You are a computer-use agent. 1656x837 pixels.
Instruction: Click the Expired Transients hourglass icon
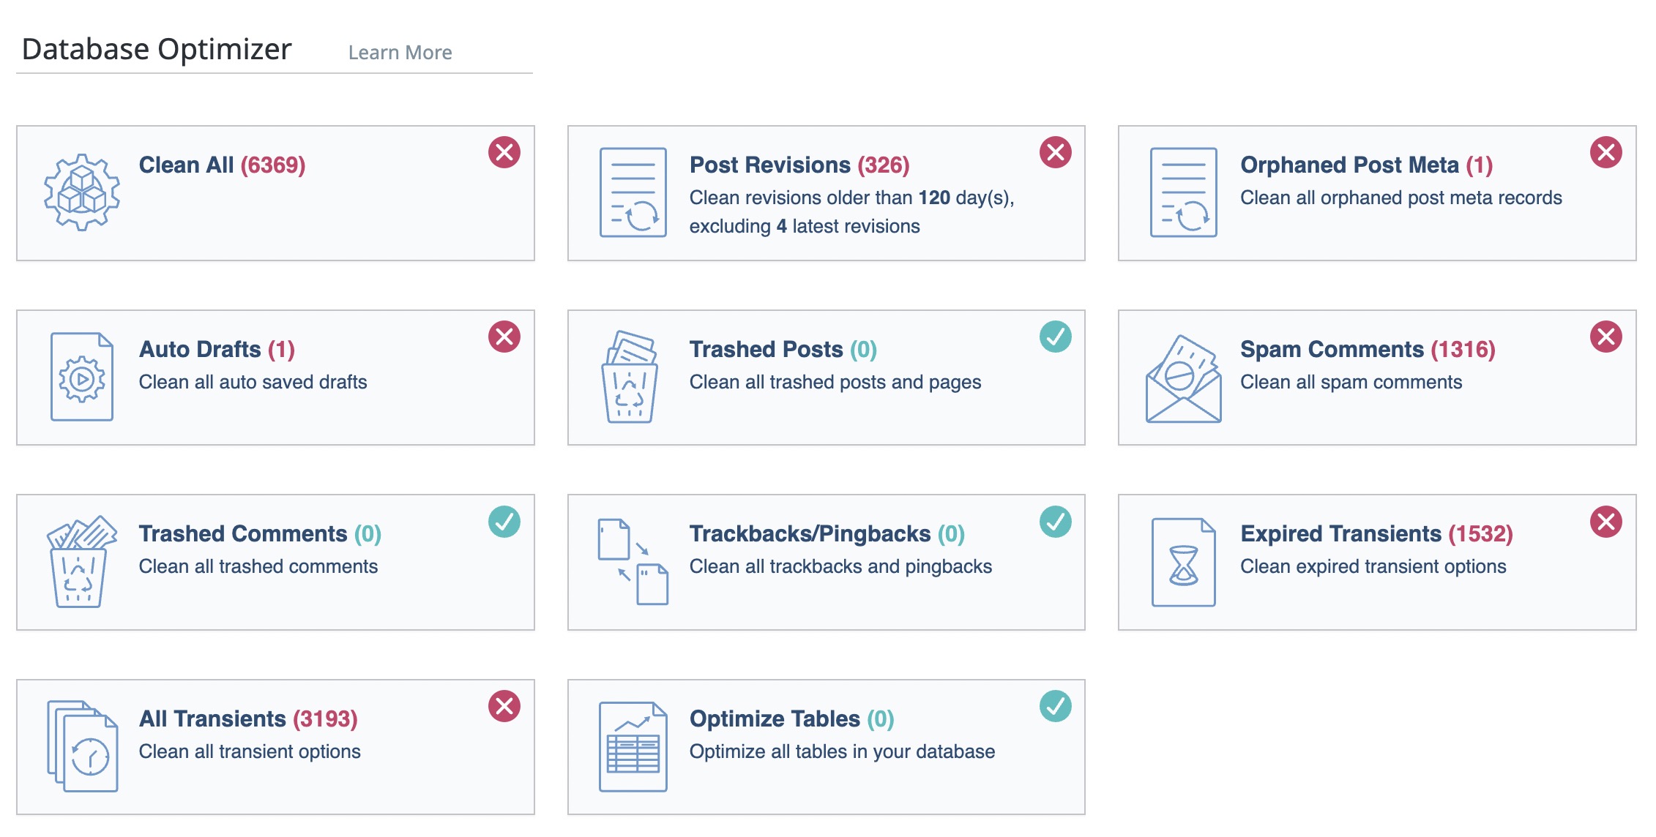tap(1184, 562)
